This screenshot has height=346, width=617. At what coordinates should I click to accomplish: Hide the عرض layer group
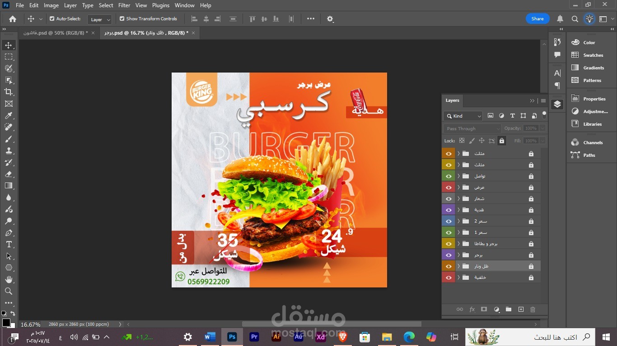449,187
